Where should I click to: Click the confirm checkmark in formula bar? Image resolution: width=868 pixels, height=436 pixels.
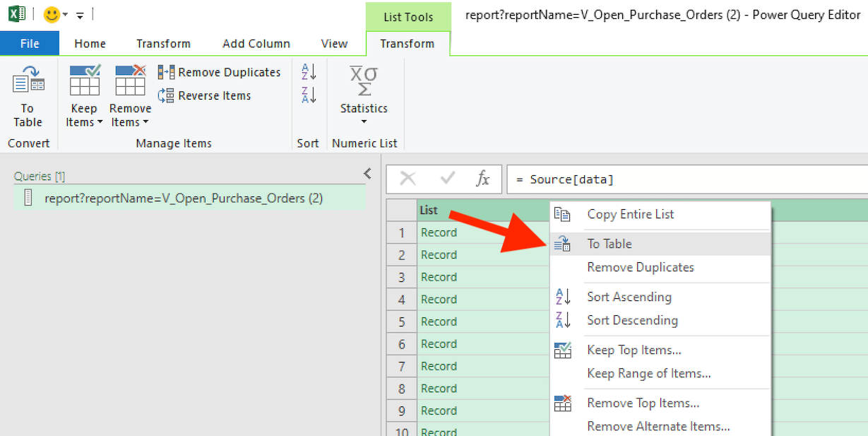click(448, 179)
